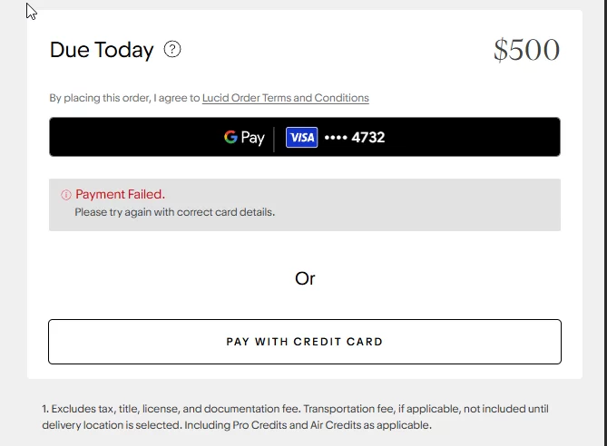
Task: Click the vertical divider inside Google Pay button
Action: click(x=274, y=140)
